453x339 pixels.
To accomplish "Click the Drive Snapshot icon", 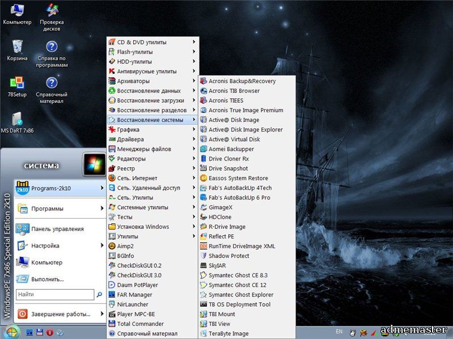I will point(203,168).
